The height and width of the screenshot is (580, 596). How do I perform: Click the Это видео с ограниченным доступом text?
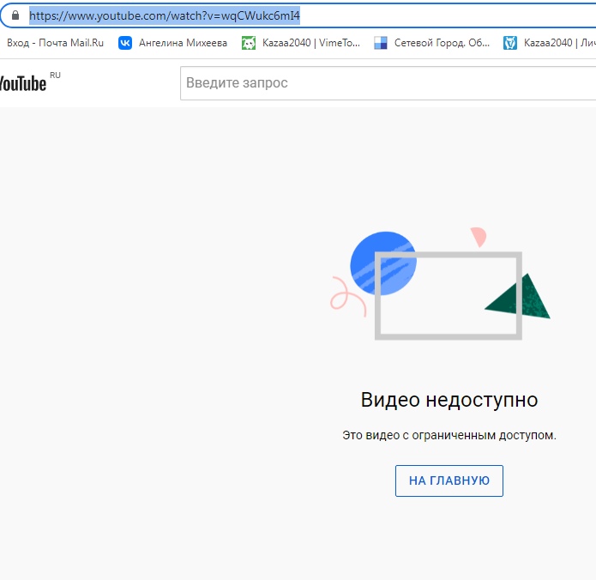pos(449,436)
